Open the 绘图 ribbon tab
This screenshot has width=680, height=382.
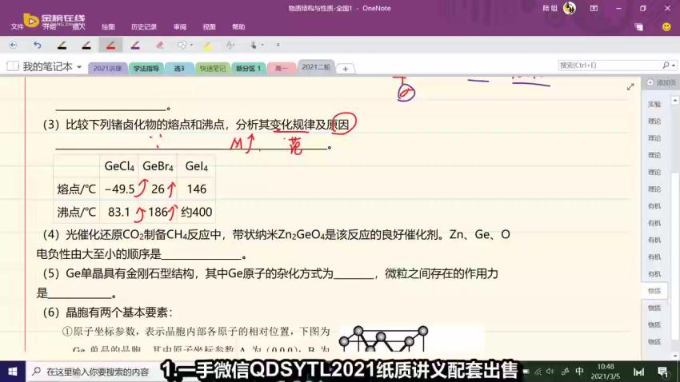coord(108,27)
